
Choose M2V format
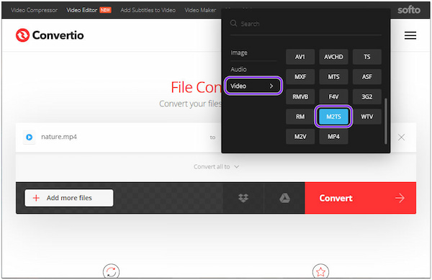click(x=300, y=137)
